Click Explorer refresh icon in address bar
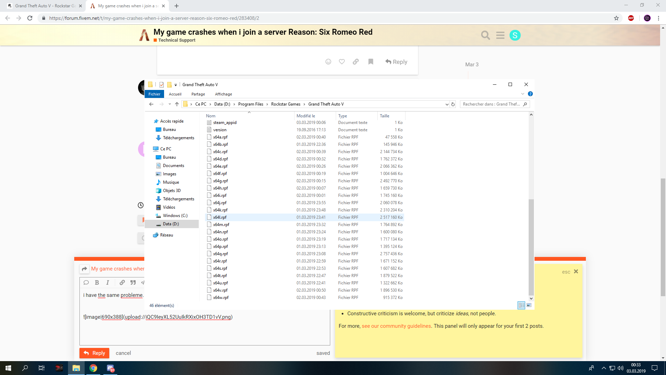Viewport: 666px width, 375px height. click(453, 104)
